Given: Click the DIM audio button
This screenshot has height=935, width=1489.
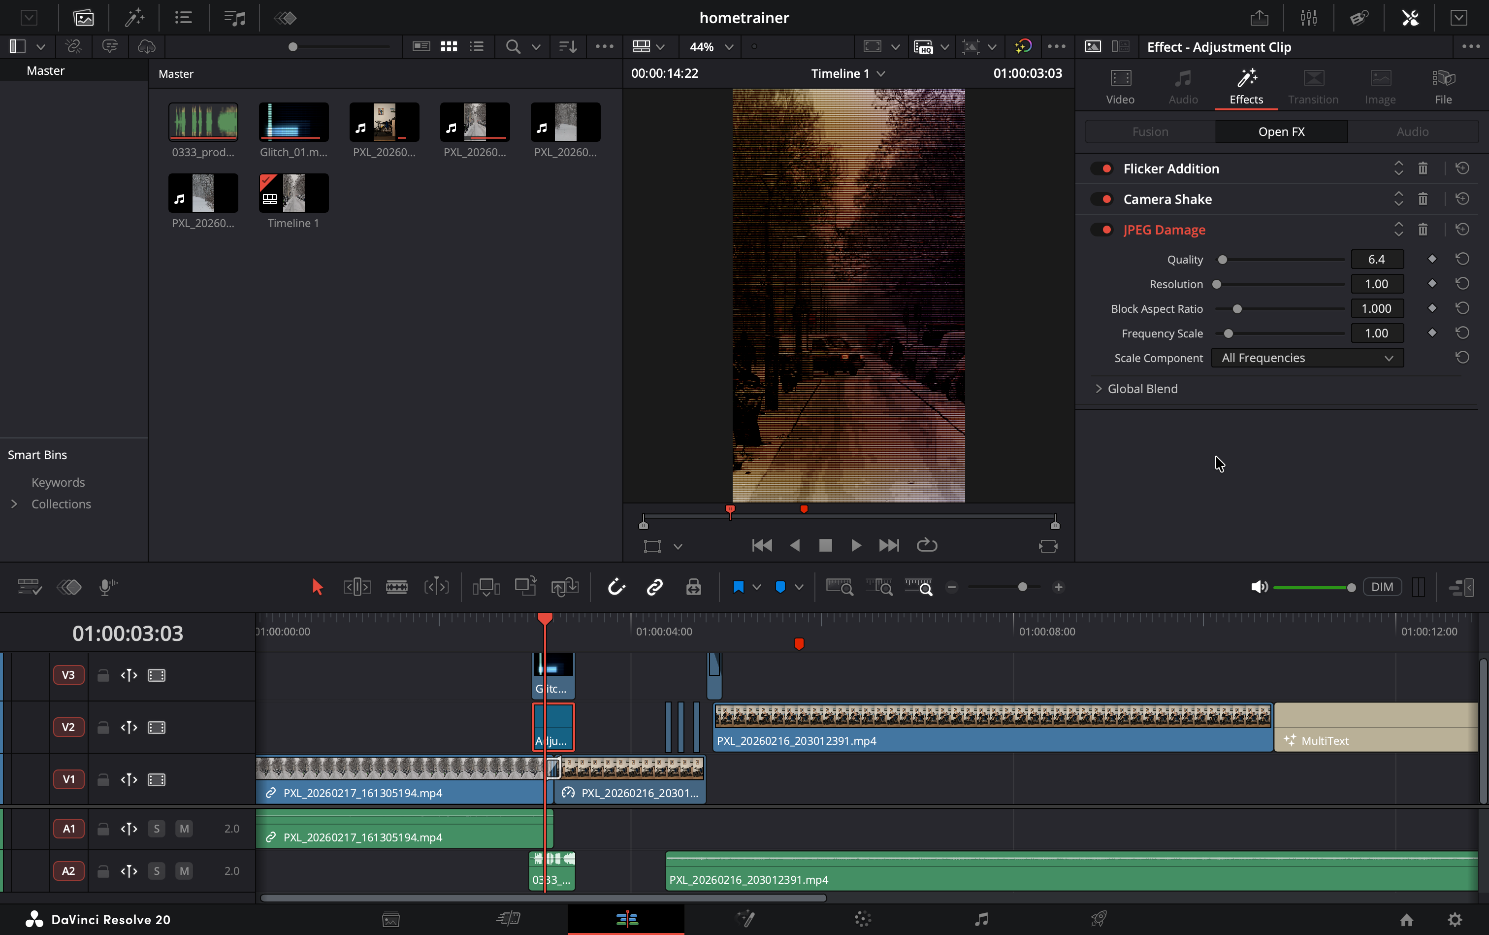Looking at the screenshot, I should click(x=1383, y=586).
